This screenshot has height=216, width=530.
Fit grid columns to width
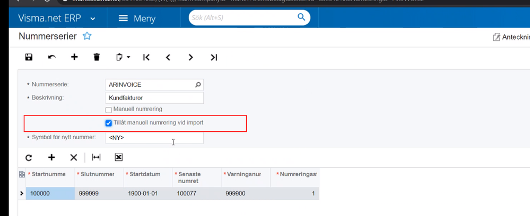tap(97, 157)
